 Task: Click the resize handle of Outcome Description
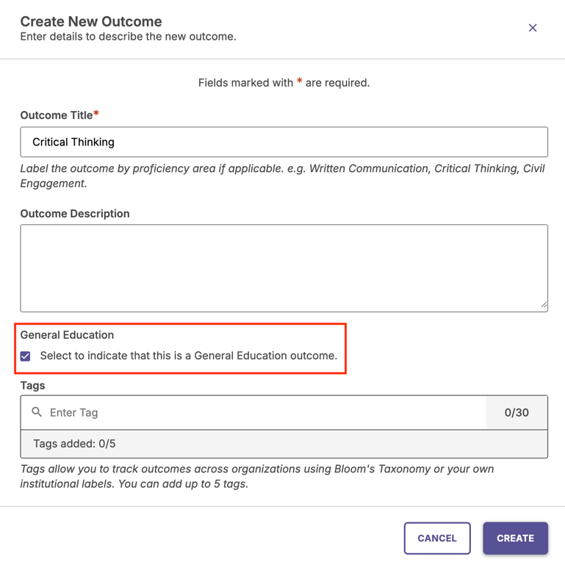pyautogui.click(x=544, y=304)
